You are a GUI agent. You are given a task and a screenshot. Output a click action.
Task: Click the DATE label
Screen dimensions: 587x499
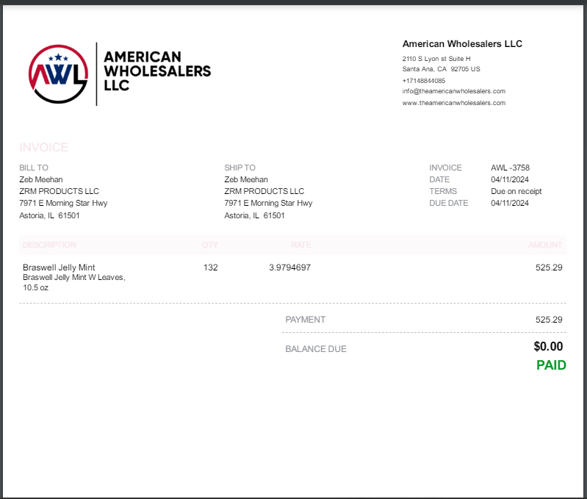439,179
